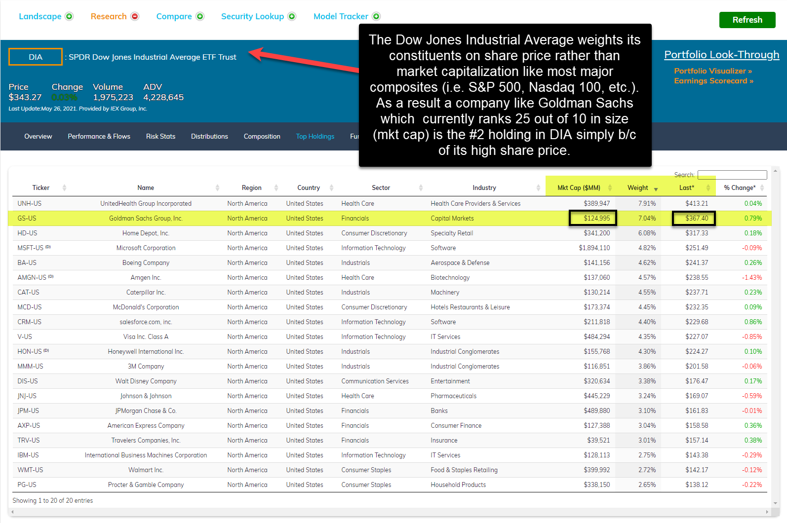The height and width of the screenshot is (523, 787).
Task: Click the green Refresh button
Action: click(747, 20)
